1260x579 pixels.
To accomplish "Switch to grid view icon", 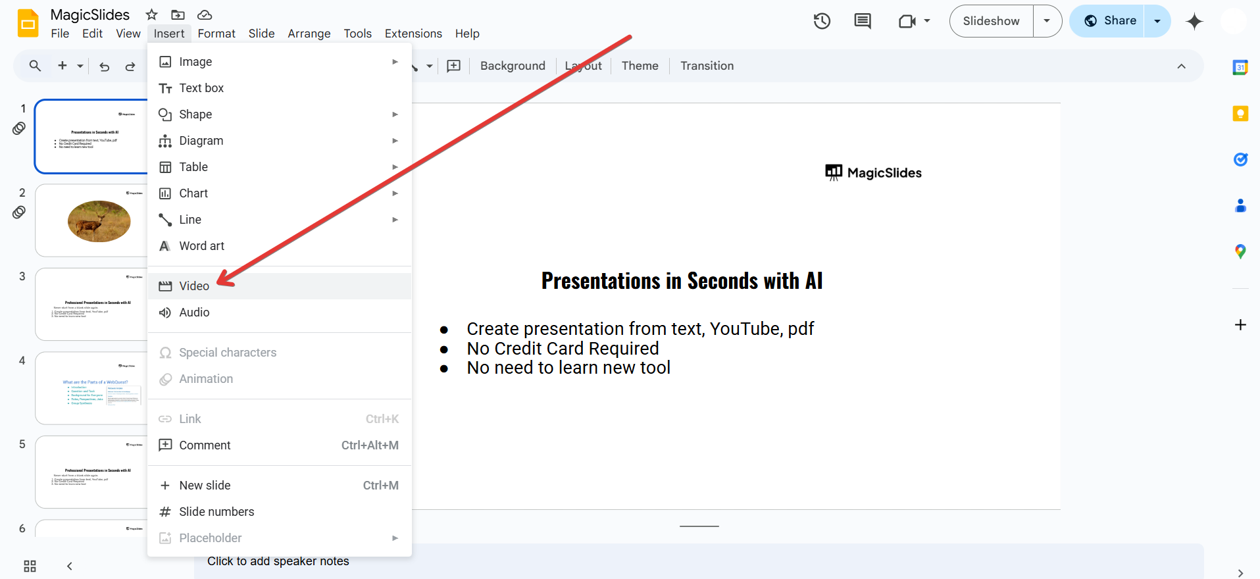I will 30,566.
